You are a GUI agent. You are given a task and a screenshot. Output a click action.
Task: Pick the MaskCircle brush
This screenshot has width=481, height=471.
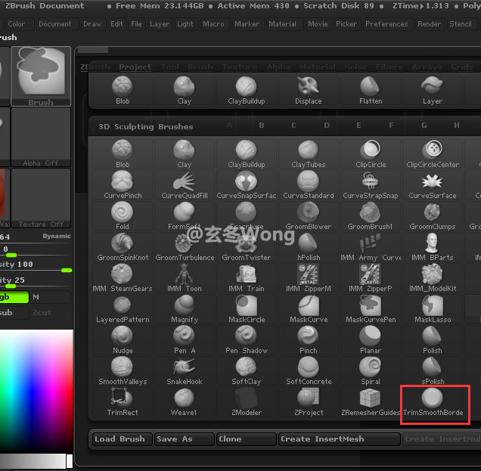(x=247, y=309)
